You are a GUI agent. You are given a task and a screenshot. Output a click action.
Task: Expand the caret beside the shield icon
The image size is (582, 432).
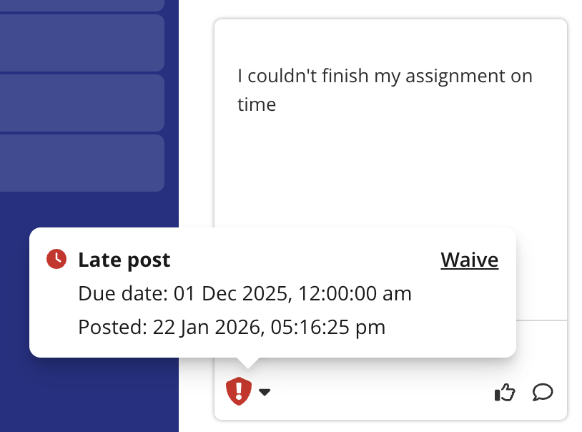(265, 392)
